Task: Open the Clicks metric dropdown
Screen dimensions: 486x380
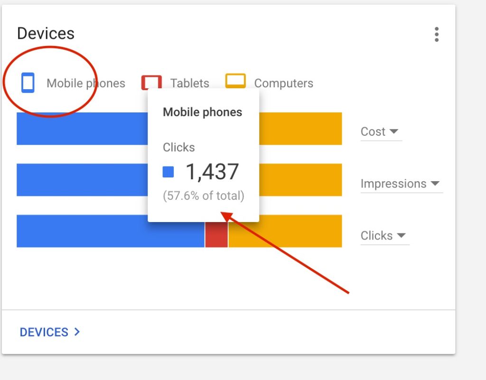Action: 385,236
